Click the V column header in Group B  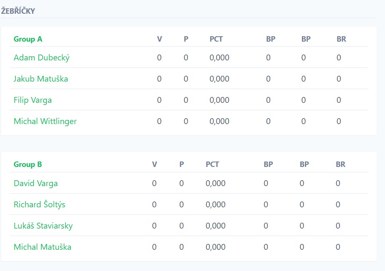click(x=154, y=164)
